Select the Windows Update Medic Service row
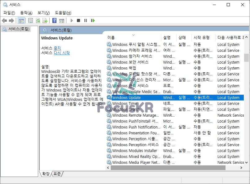 [175, 92]
